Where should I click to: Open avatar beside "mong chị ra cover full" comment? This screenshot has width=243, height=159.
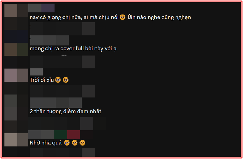[x=11, y=49]
